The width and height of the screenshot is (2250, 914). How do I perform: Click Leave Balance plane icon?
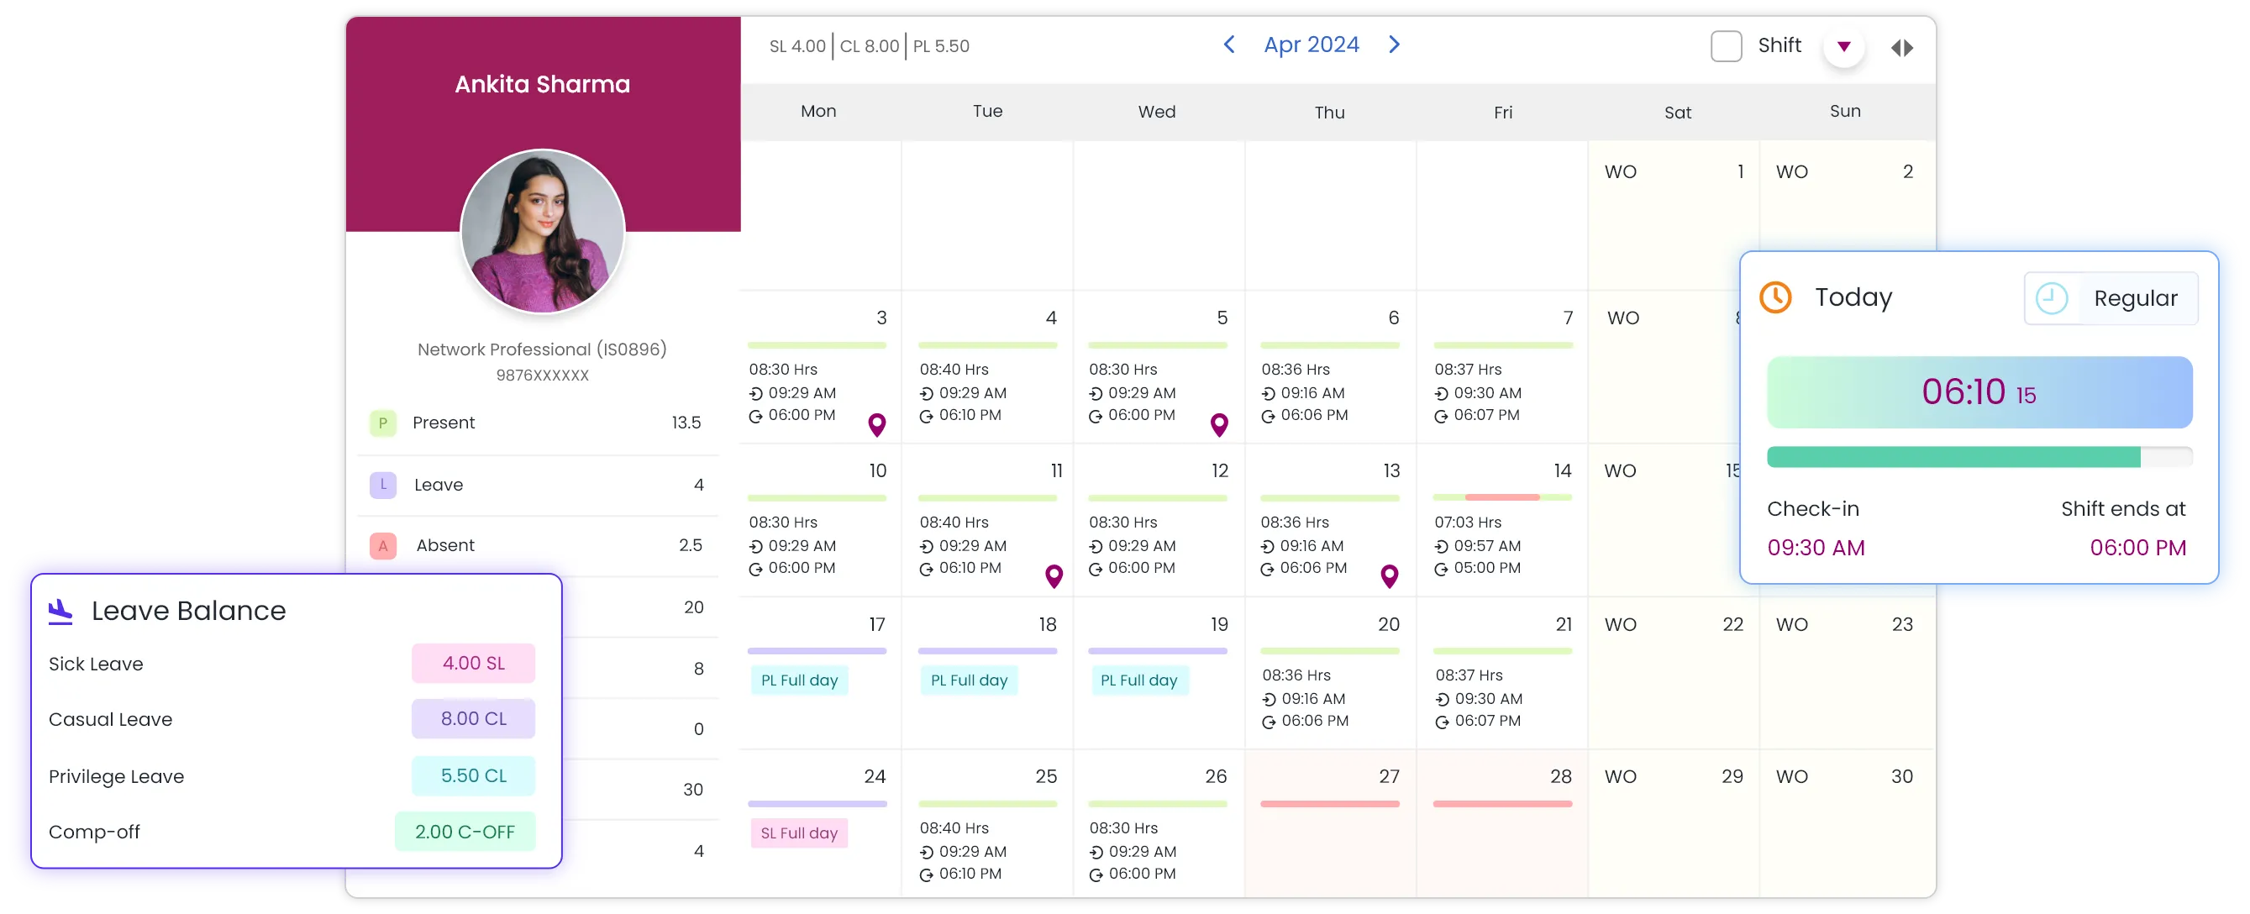(60, 611)
